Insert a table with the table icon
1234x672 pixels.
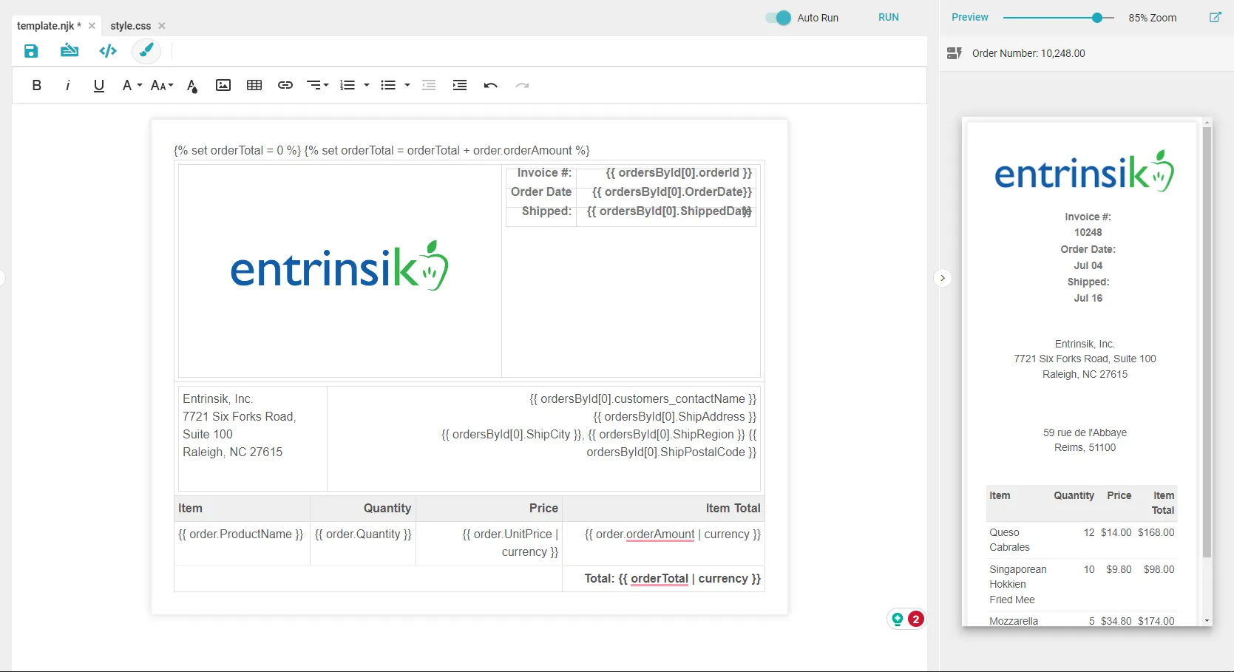(254, 85)
